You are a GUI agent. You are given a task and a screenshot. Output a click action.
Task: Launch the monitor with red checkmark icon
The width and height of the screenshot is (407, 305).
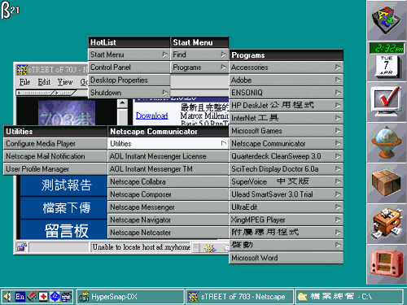coord(387,102)
